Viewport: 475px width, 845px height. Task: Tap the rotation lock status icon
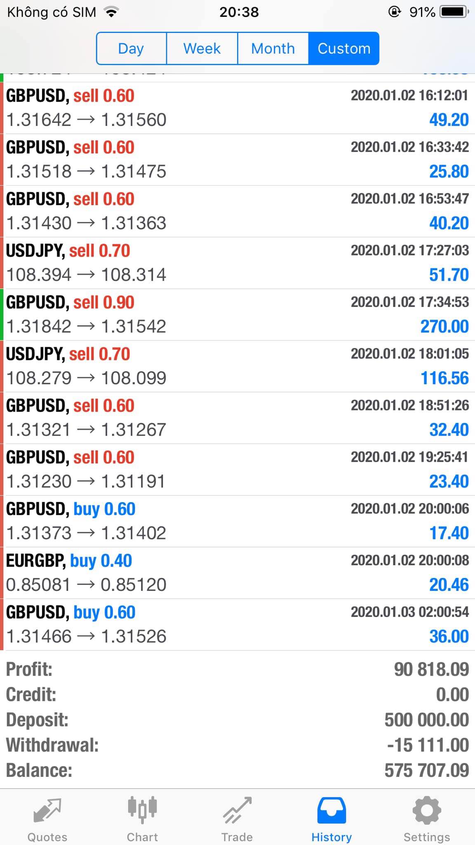point(394,12)
